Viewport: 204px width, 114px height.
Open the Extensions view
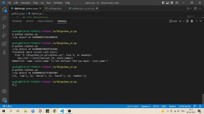pyautogui.click(x=4, y=44)
